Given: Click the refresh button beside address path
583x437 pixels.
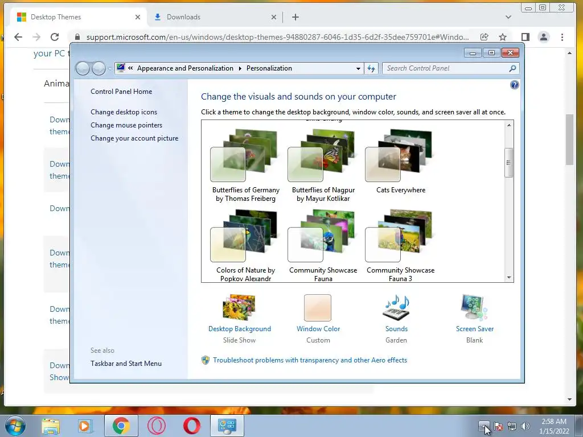Looking at the screenshot, I should pyautogui.click(x=371, y=68).
